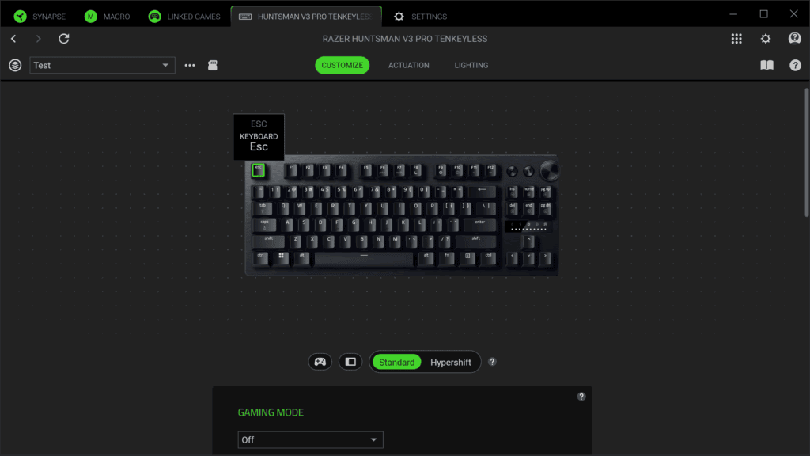
Task: Open the user guide book icon
Action: click(x=766, y=65)
